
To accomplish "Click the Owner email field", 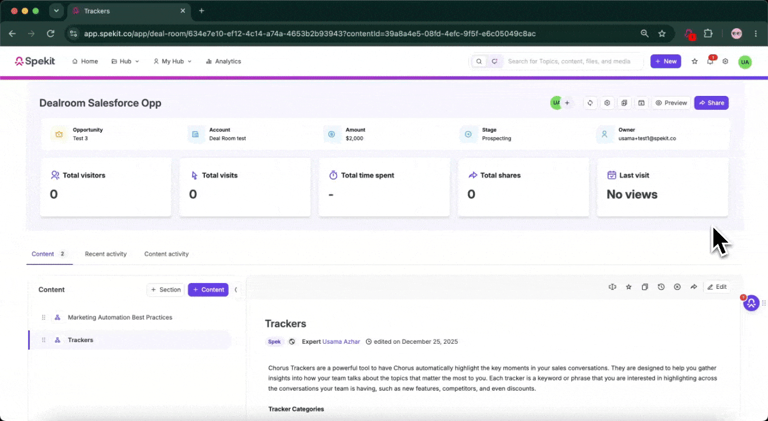I will tap(636, 134).
